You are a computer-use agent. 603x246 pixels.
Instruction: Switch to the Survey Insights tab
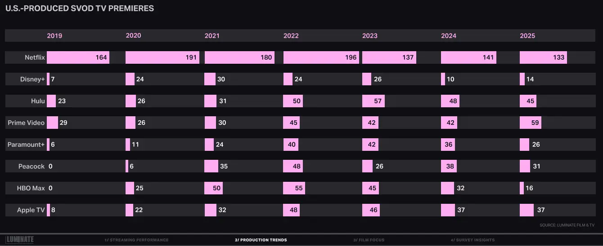pyautogui.click(x=472, y=240)
